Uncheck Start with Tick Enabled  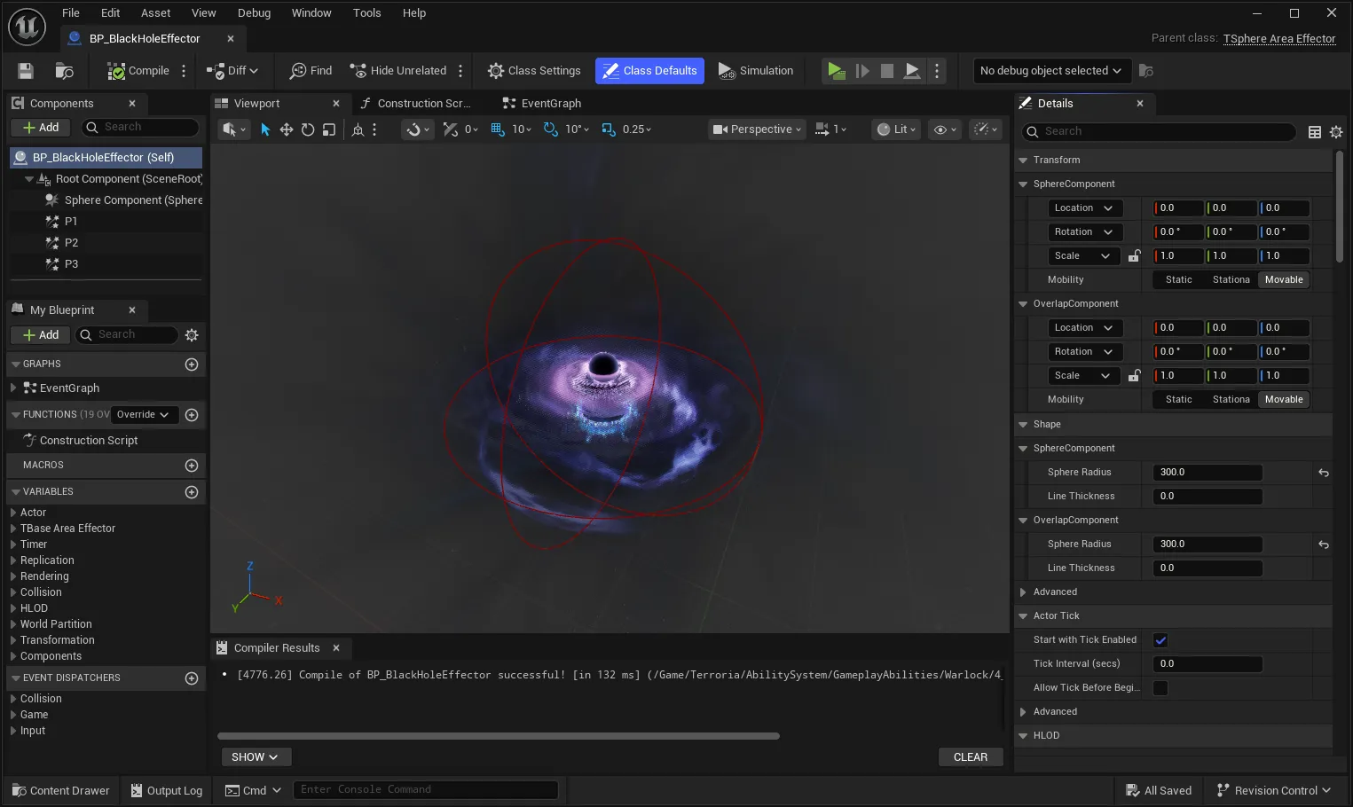[x=1160, y=640]
